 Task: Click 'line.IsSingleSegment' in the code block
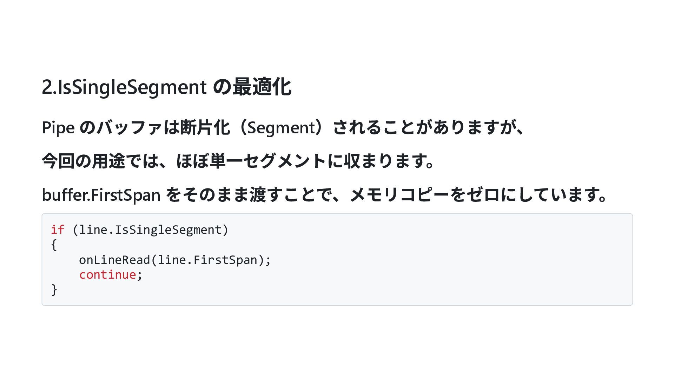[x=150, y=230]
